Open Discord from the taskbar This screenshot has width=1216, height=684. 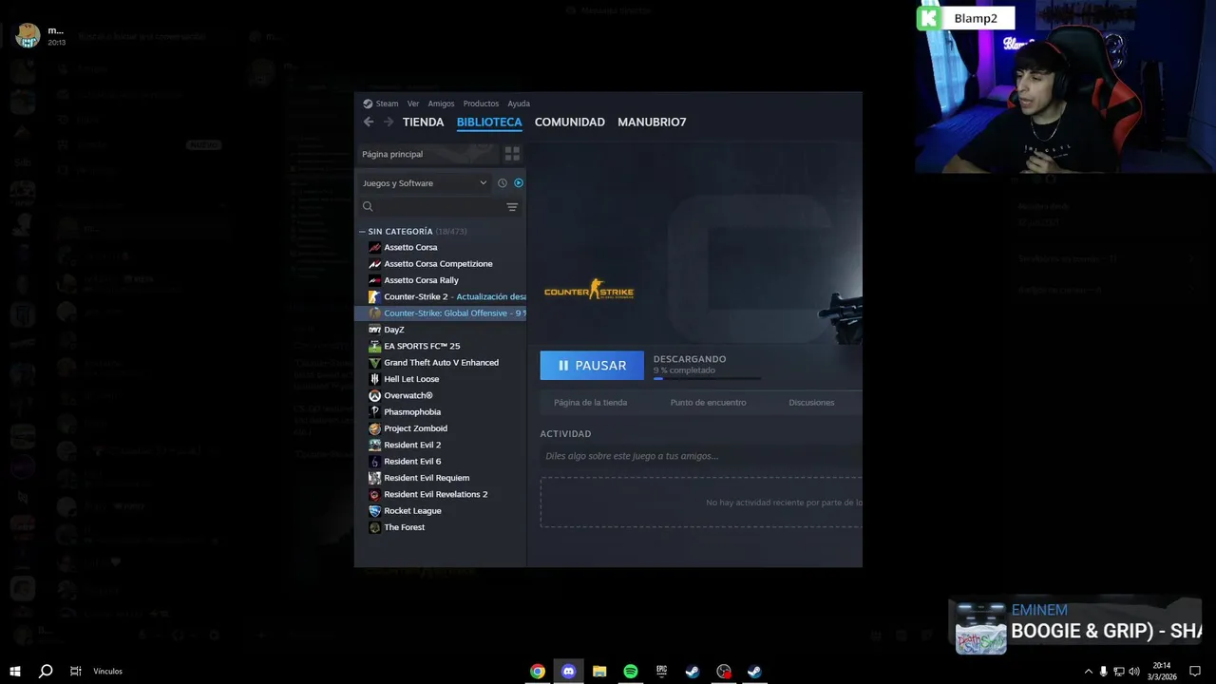click(x=568, y=672)
